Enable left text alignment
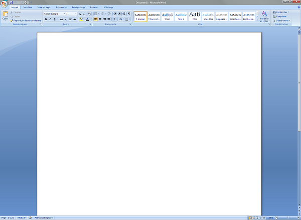The height and width of the screenshot is (220, 301). coord(96,19)
